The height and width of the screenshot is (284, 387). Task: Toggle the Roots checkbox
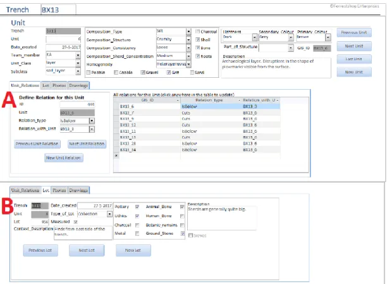point(197,56)
